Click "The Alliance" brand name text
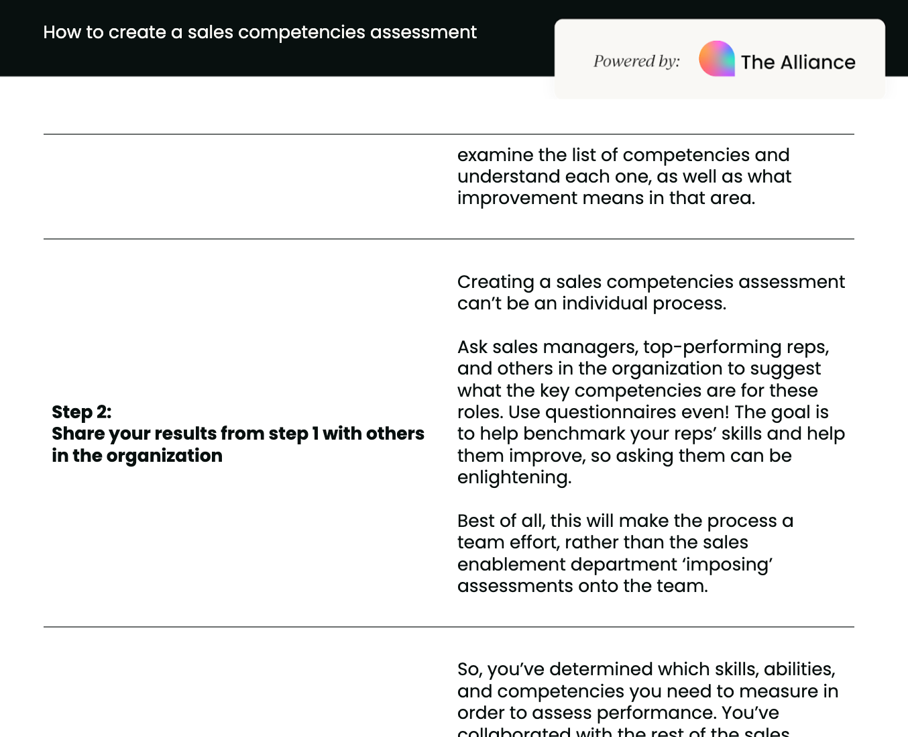The height and width of the screenshot is (737, 908). point(797,62)
